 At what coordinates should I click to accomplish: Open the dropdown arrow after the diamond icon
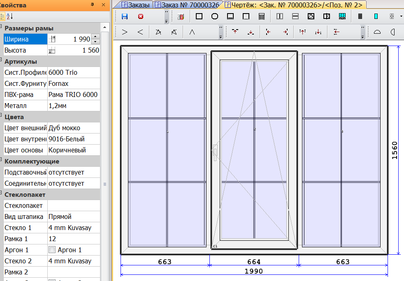coord(401,16)
